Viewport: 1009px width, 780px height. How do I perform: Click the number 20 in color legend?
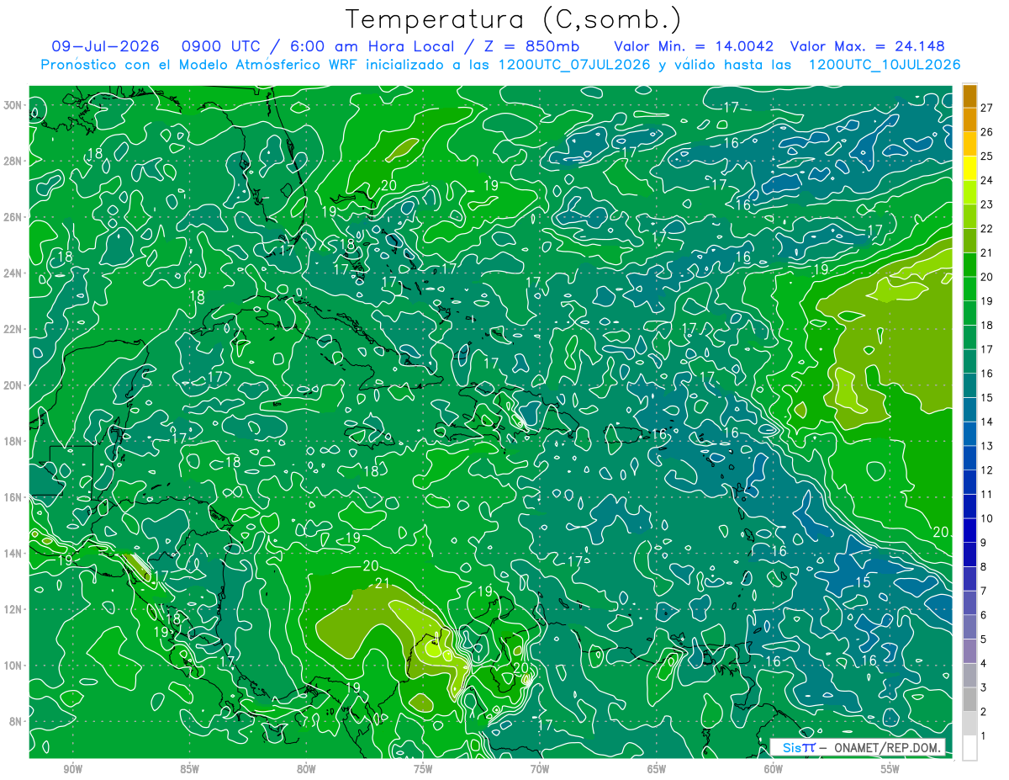[987, 277]
